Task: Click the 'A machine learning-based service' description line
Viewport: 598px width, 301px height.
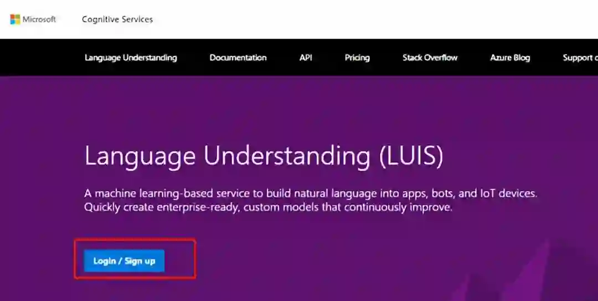Action: [311, 193]
